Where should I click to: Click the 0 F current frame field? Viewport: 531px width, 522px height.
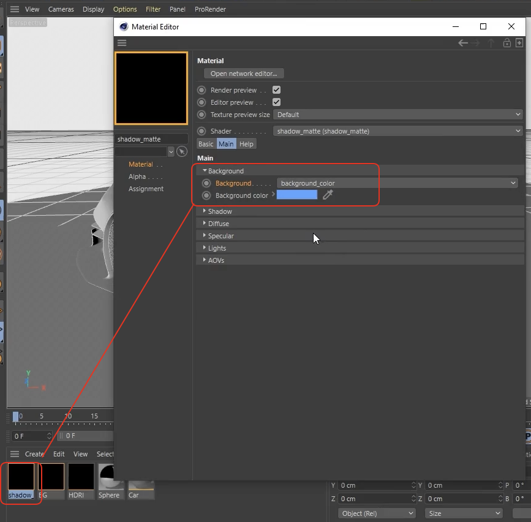[31, 436]
